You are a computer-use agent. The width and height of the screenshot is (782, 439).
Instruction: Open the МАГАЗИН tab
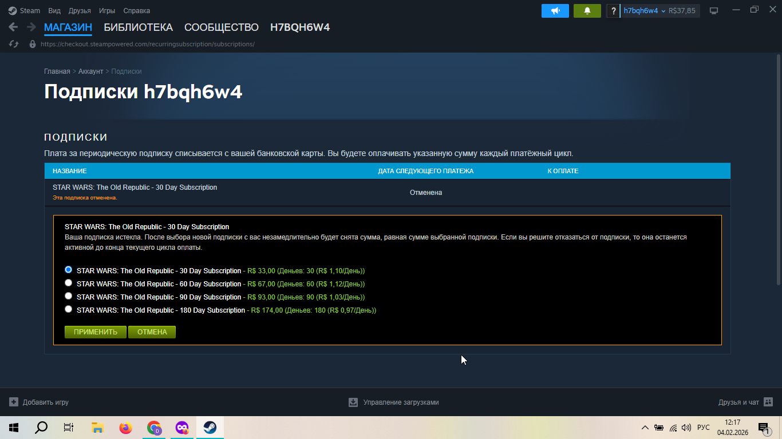[x=68, y=27]
